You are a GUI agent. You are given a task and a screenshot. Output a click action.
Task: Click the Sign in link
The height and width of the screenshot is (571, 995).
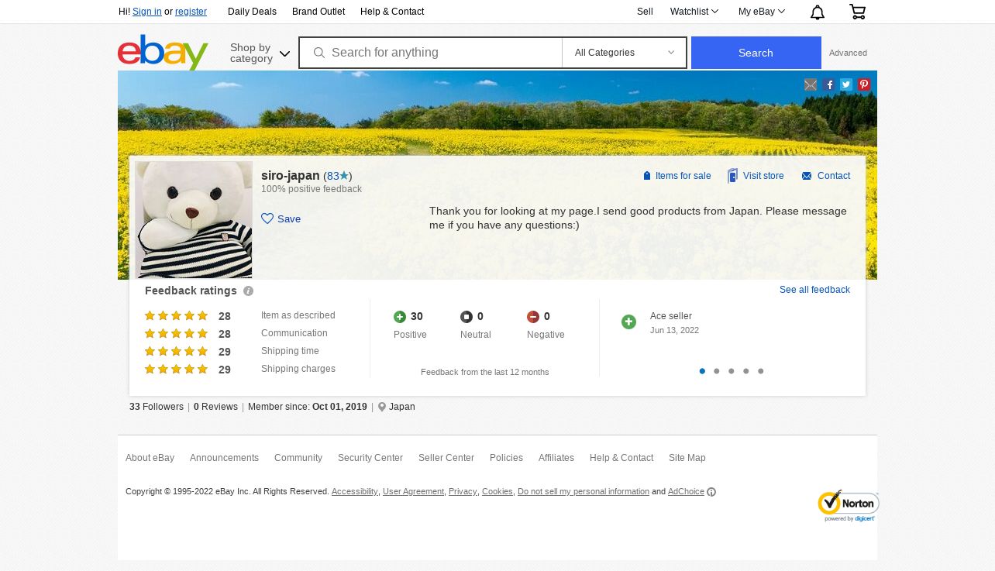coord(147,12)
